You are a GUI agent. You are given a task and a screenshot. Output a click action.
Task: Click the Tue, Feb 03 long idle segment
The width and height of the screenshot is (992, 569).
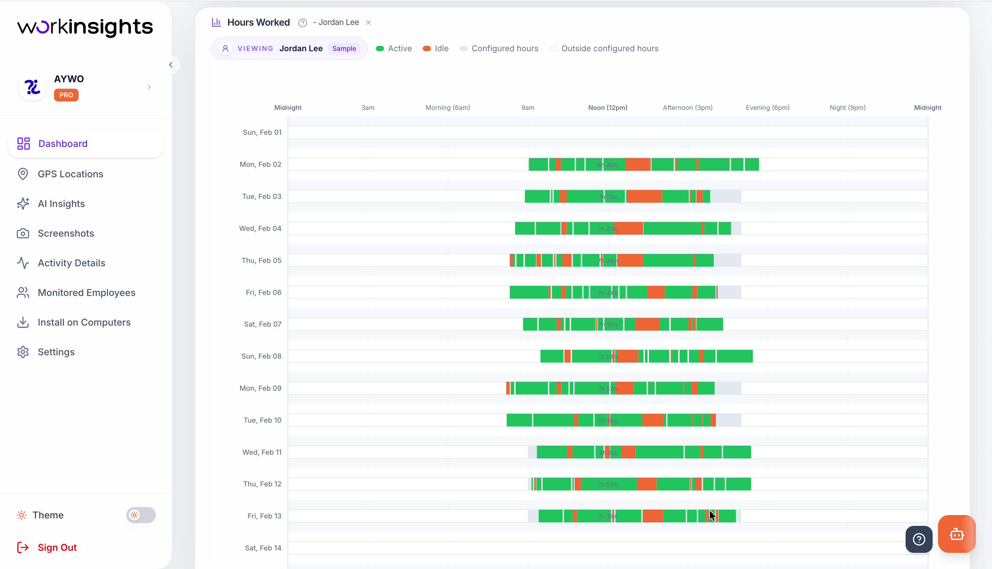(644, 197)
